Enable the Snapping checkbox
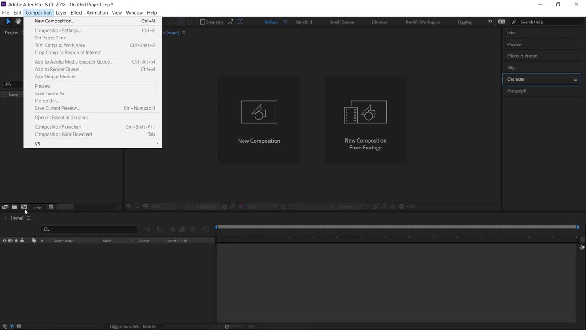586x330 pixels. [202, 22]
